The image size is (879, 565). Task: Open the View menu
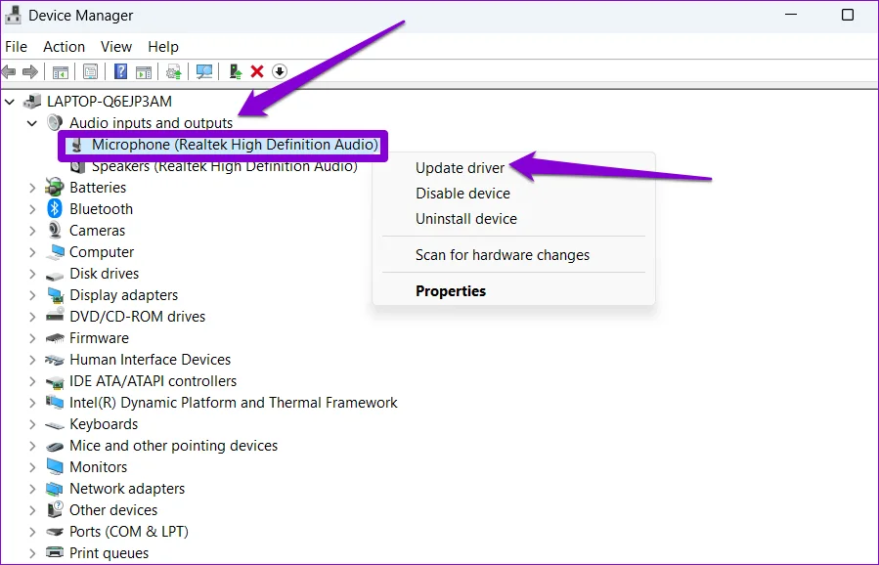(x=115, y=47)
